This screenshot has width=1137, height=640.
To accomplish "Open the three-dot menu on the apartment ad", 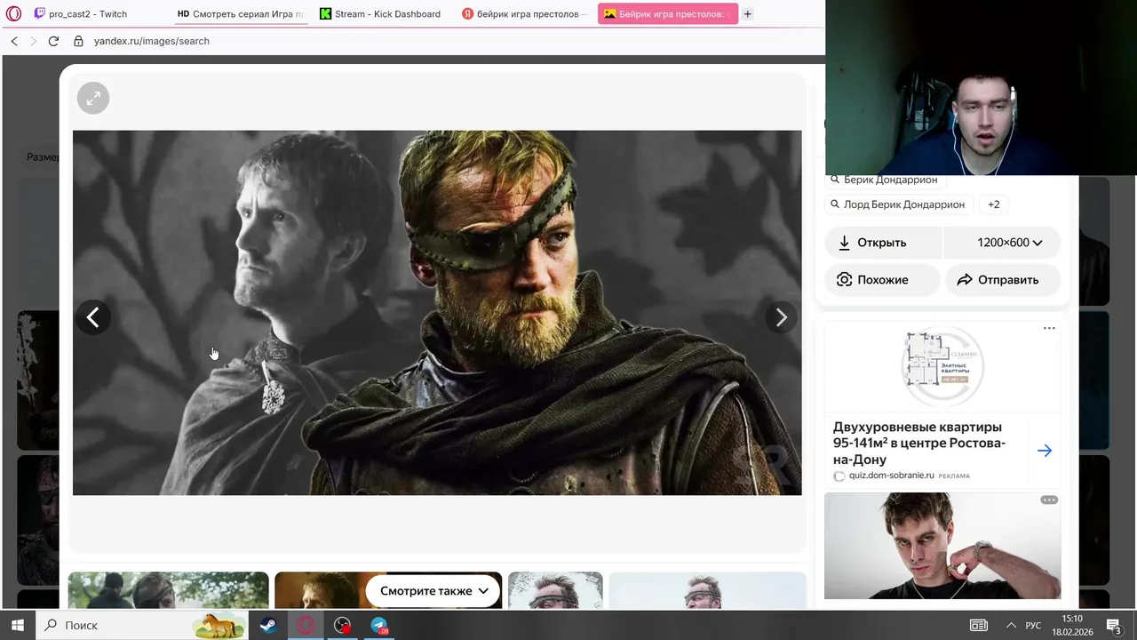I will (x=1049, y=328).
